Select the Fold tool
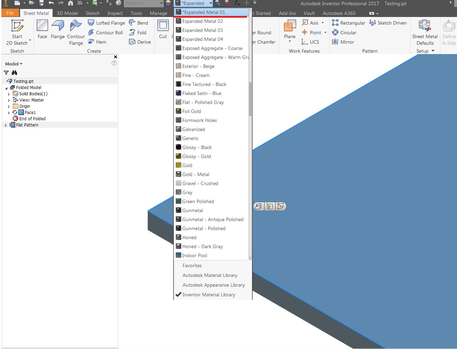457x349 pixels. coord(138,32)
